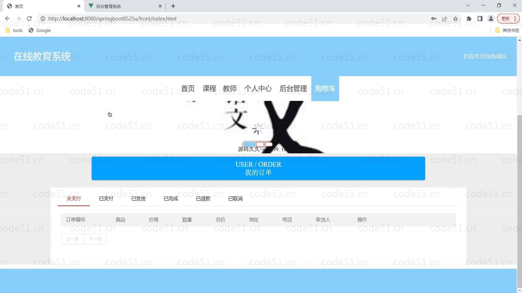Open 个人中心 in the navigation menu
522x293 pixels.
(x=258, y=88)
